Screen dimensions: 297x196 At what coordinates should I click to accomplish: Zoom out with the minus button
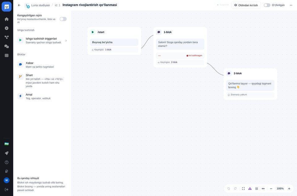(x=271, y=189)
